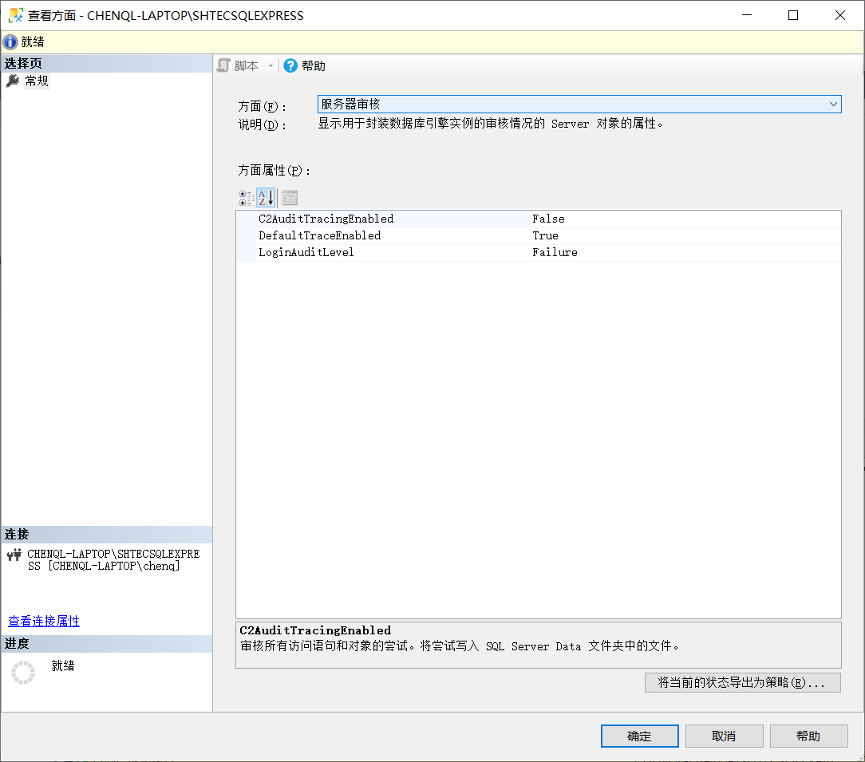Click the 帮助 button at bottom right

[x=808, y=736]
